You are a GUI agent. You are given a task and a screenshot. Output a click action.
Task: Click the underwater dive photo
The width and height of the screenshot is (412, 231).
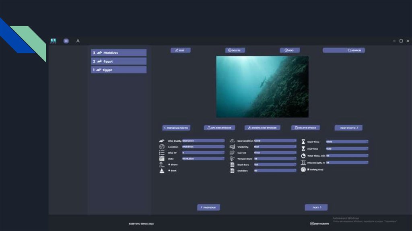coord(262,87)
